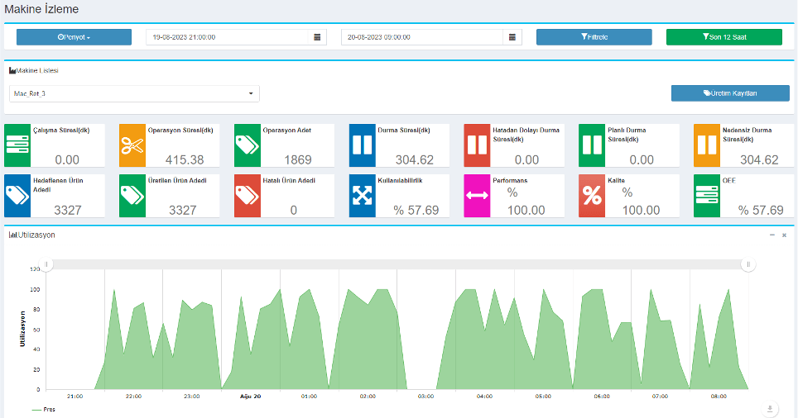
Task: Click the Hatadan Dolayı Durma red pause icon
Action: point(477,145)
